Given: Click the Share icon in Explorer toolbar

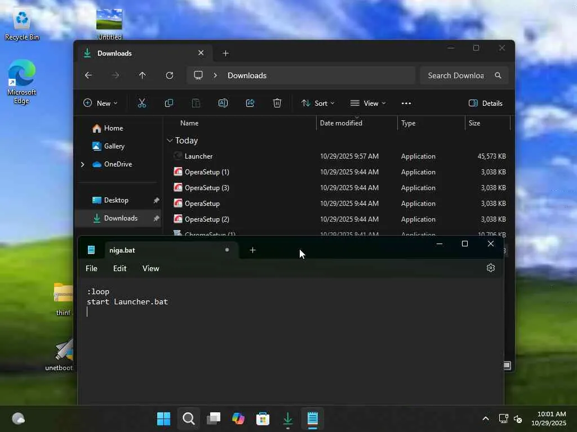Looking at the screenshot, I should (x=250, y=103).
